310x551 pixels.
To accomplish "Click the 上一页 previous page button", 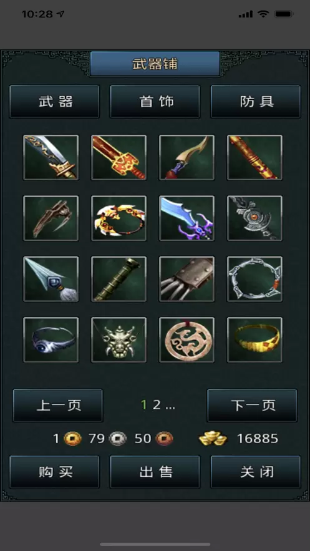I will click(x=58, y=406).
